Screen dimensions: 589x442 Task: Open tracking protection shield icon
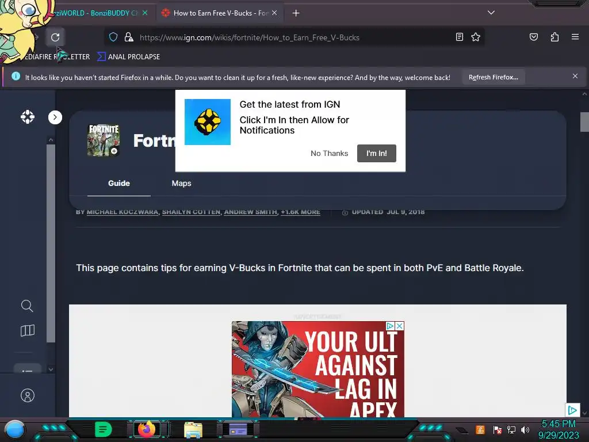(113, 37)
